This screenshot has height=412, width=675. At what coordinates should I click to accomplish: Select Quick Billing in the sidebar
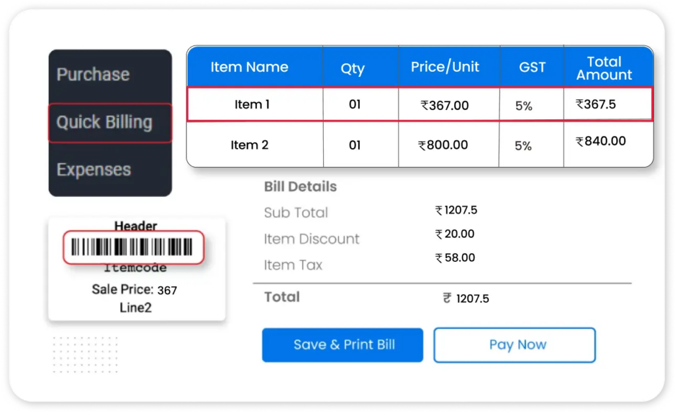[104, 122]
